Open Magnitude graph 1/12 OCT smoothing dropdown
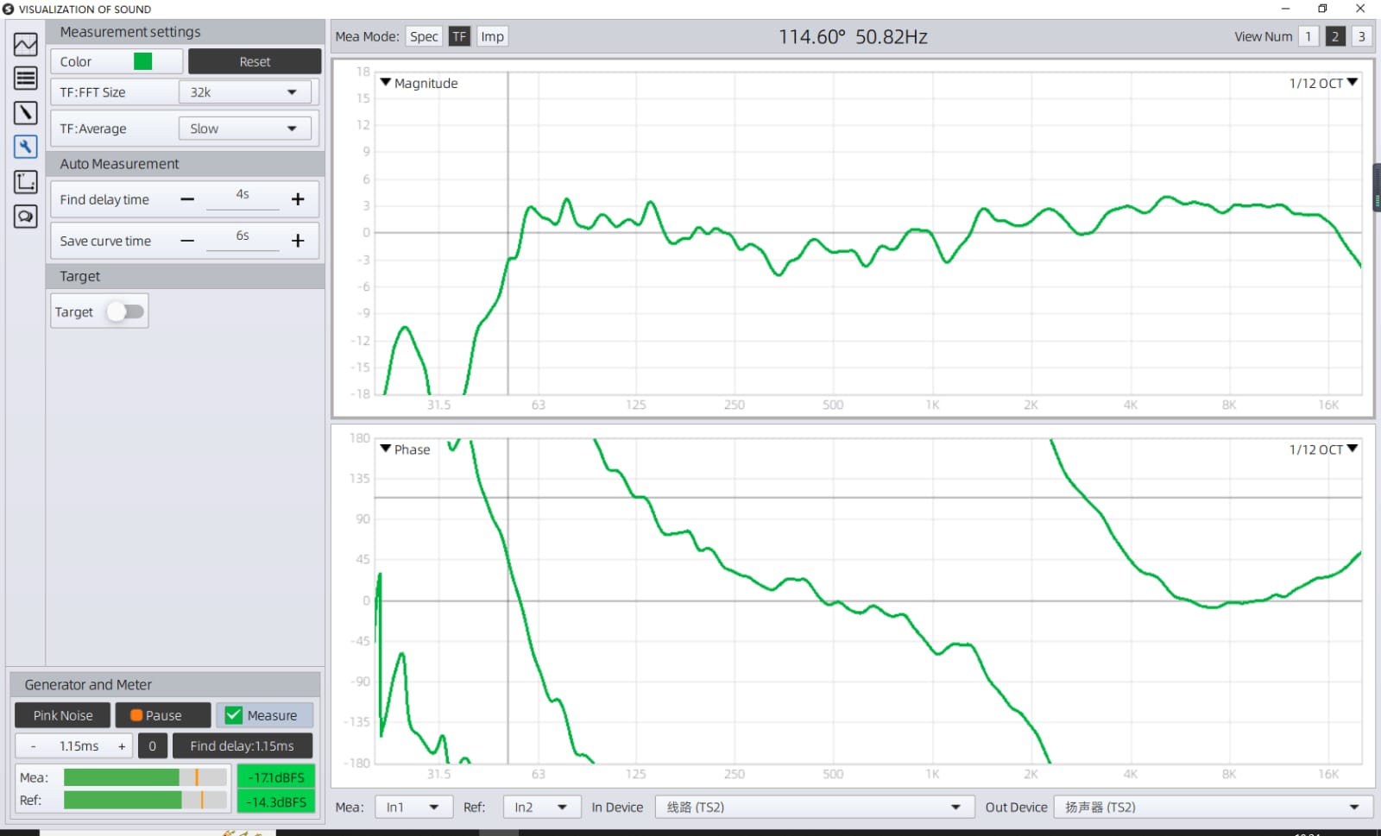Screen dimensions: 1381x836 (1324, 83)
